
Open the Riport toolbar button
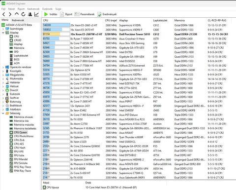[66, 14]
